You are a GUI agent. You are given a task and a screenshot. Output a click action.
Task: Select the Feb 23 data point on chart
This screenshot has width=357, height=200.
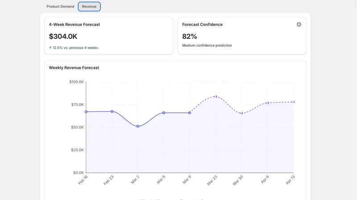click(x=112, y=112)
